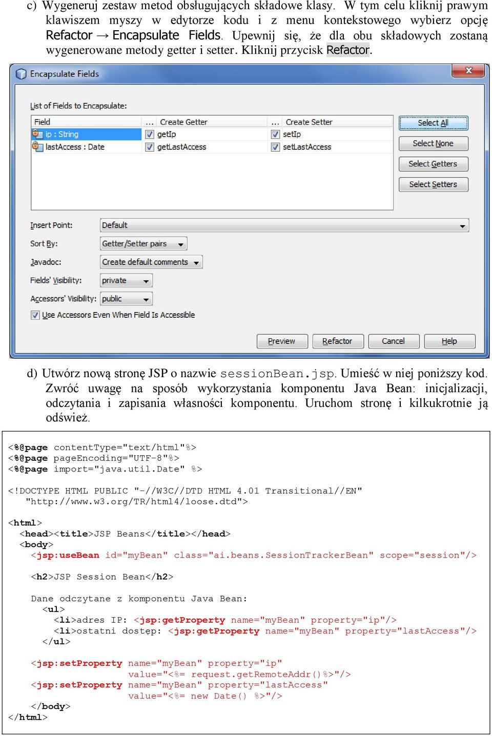Click the Sort By label
The height and width of the screenshot is (736, 492).
pyautogui.click(x=44, y=244)
